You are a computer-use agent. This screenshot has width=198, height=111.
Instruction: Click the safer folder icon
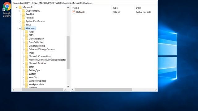(x=26, y=67)
